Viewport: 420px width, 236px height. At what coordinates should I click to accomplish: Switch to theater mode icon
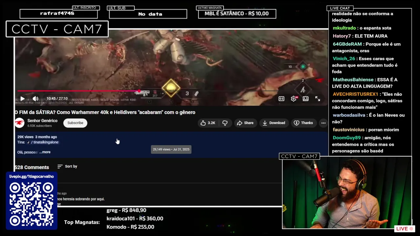click(305, 99)
